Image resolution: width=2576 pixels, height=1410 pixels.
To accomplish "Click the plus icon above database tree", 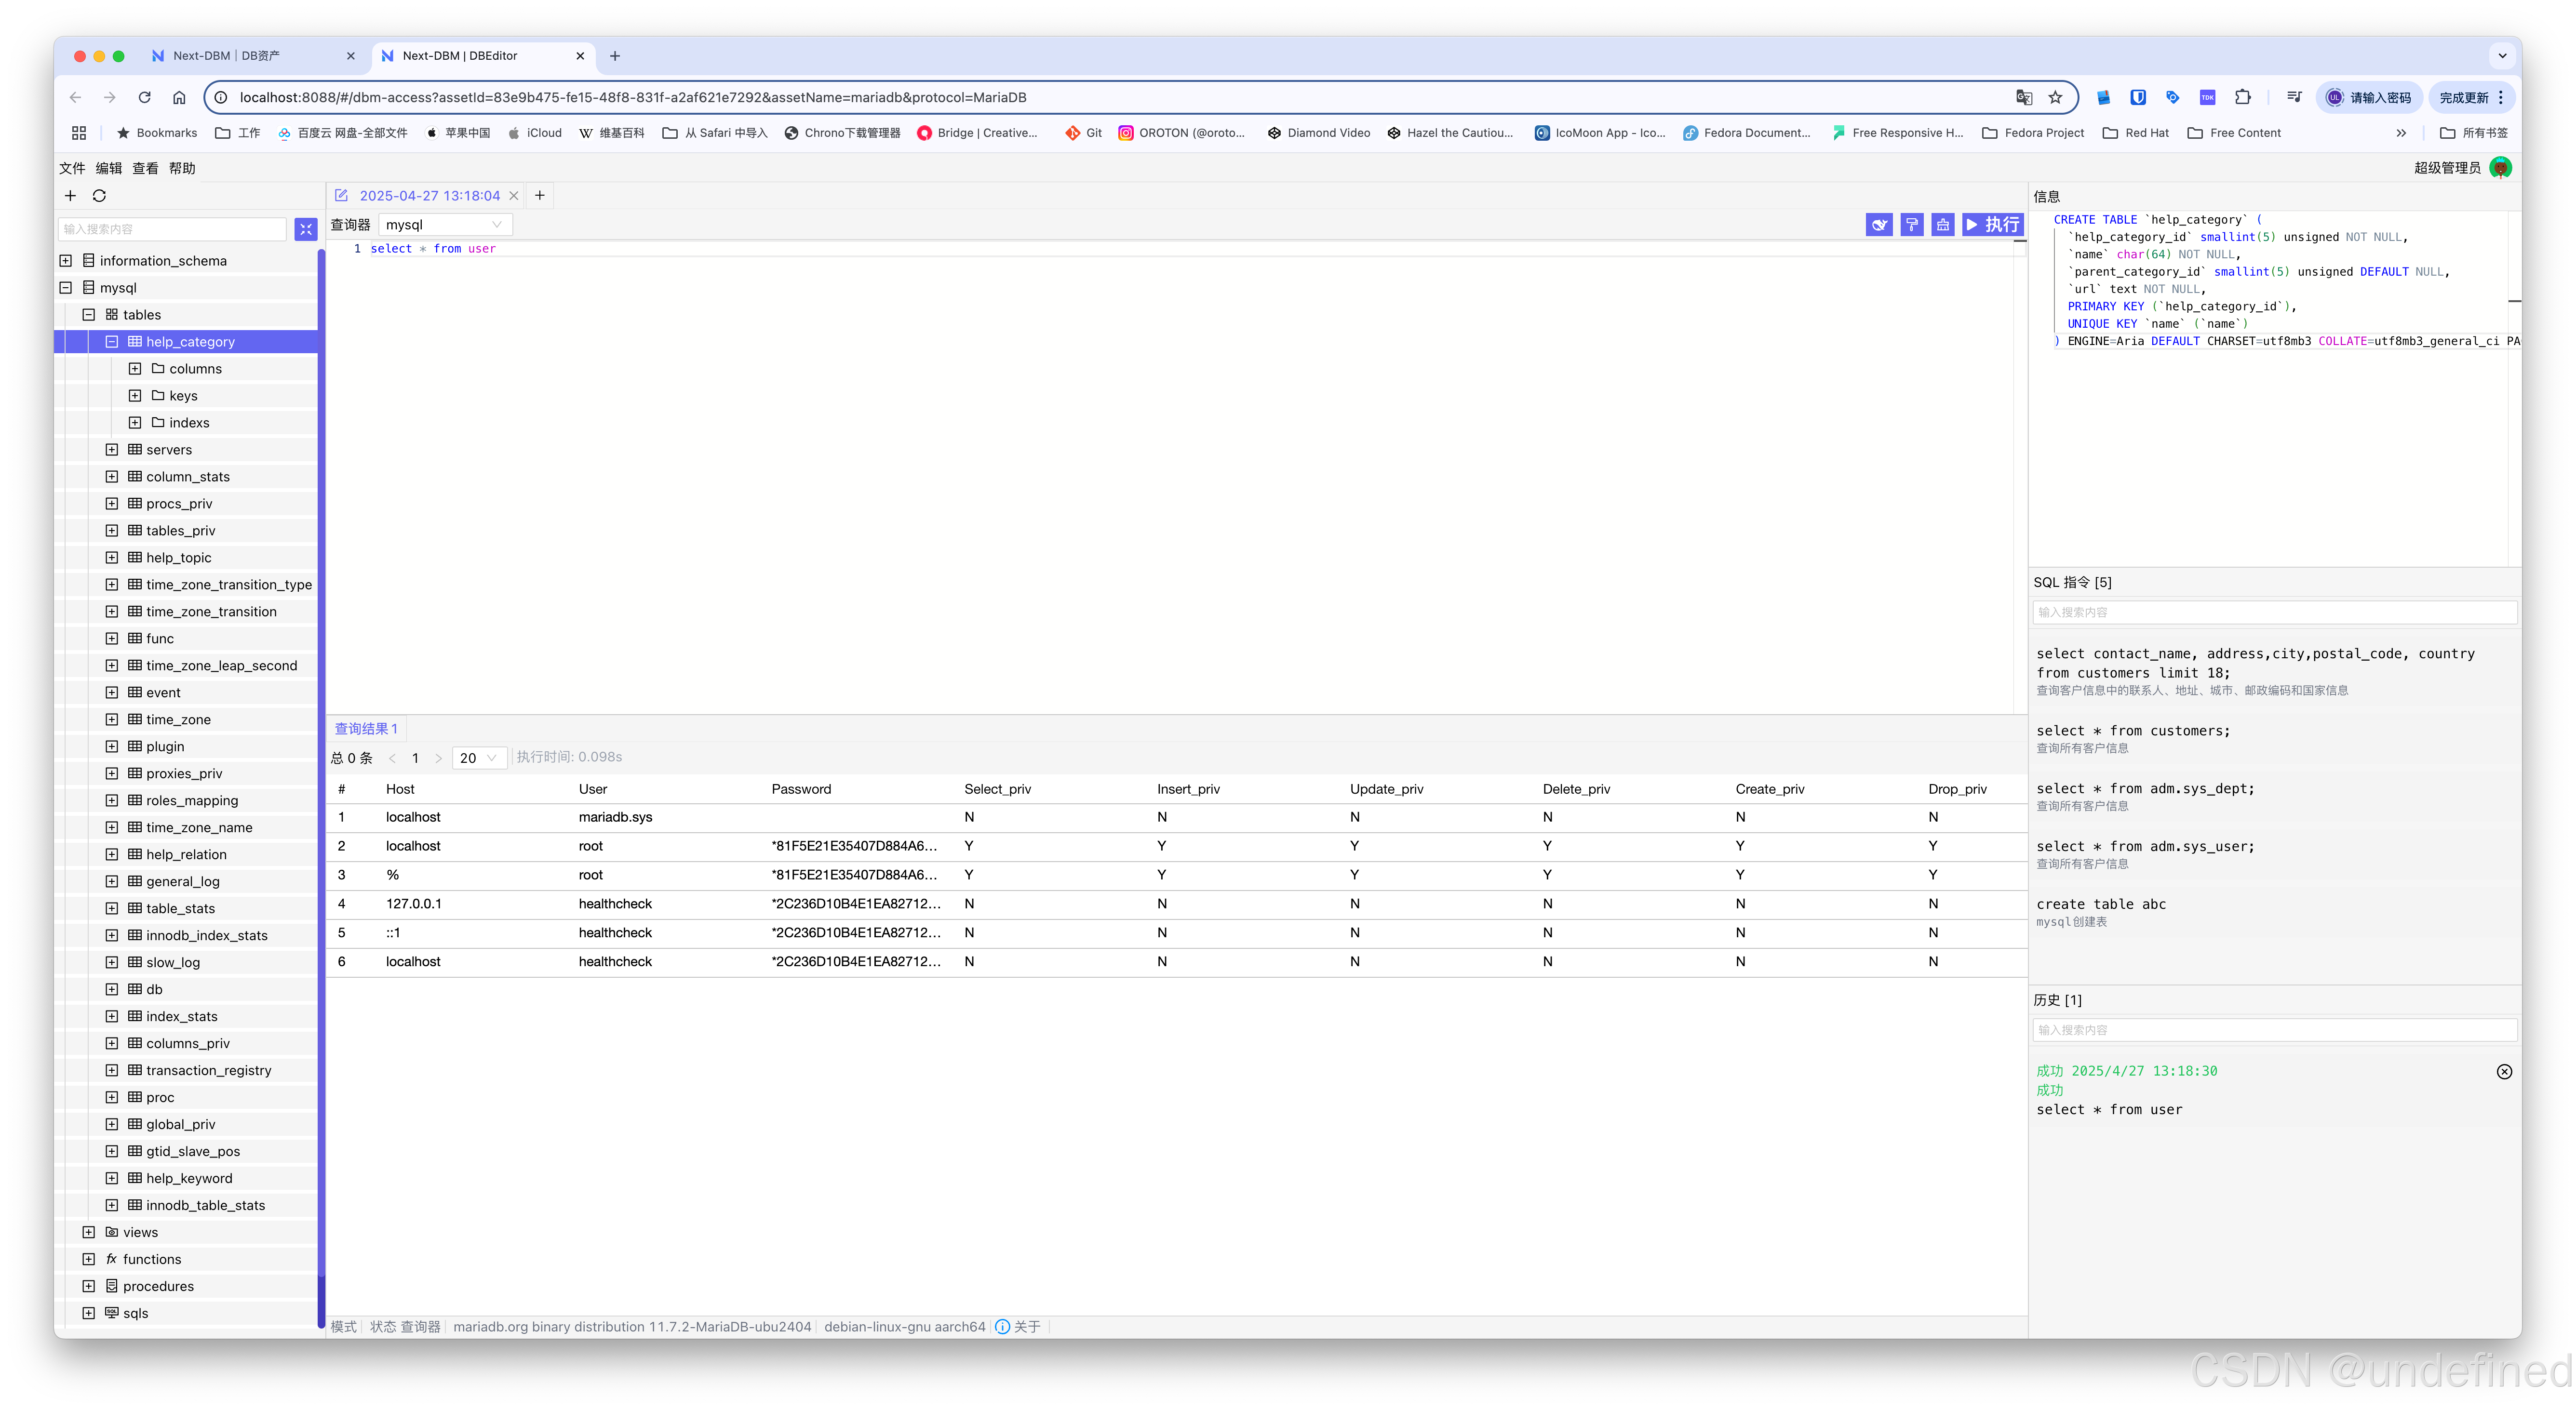I will [70, 196].
